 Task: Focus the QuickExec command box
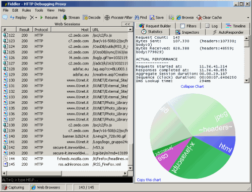(x=67, y=180)
